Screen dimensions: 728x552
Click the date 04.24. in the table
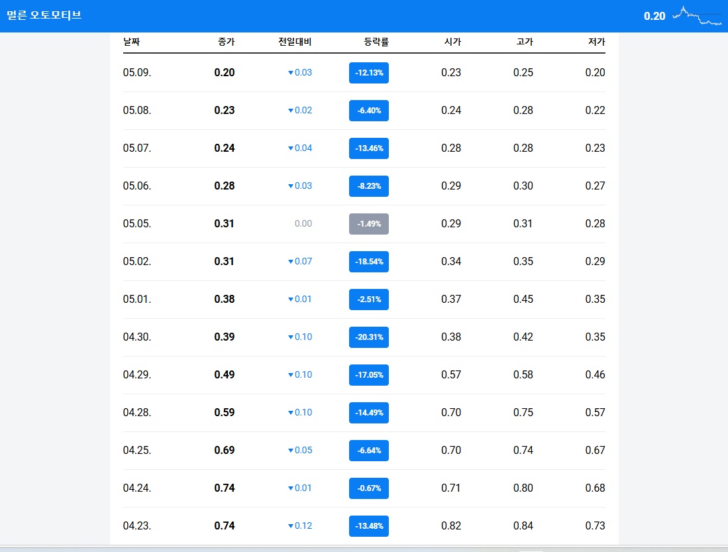137,488
